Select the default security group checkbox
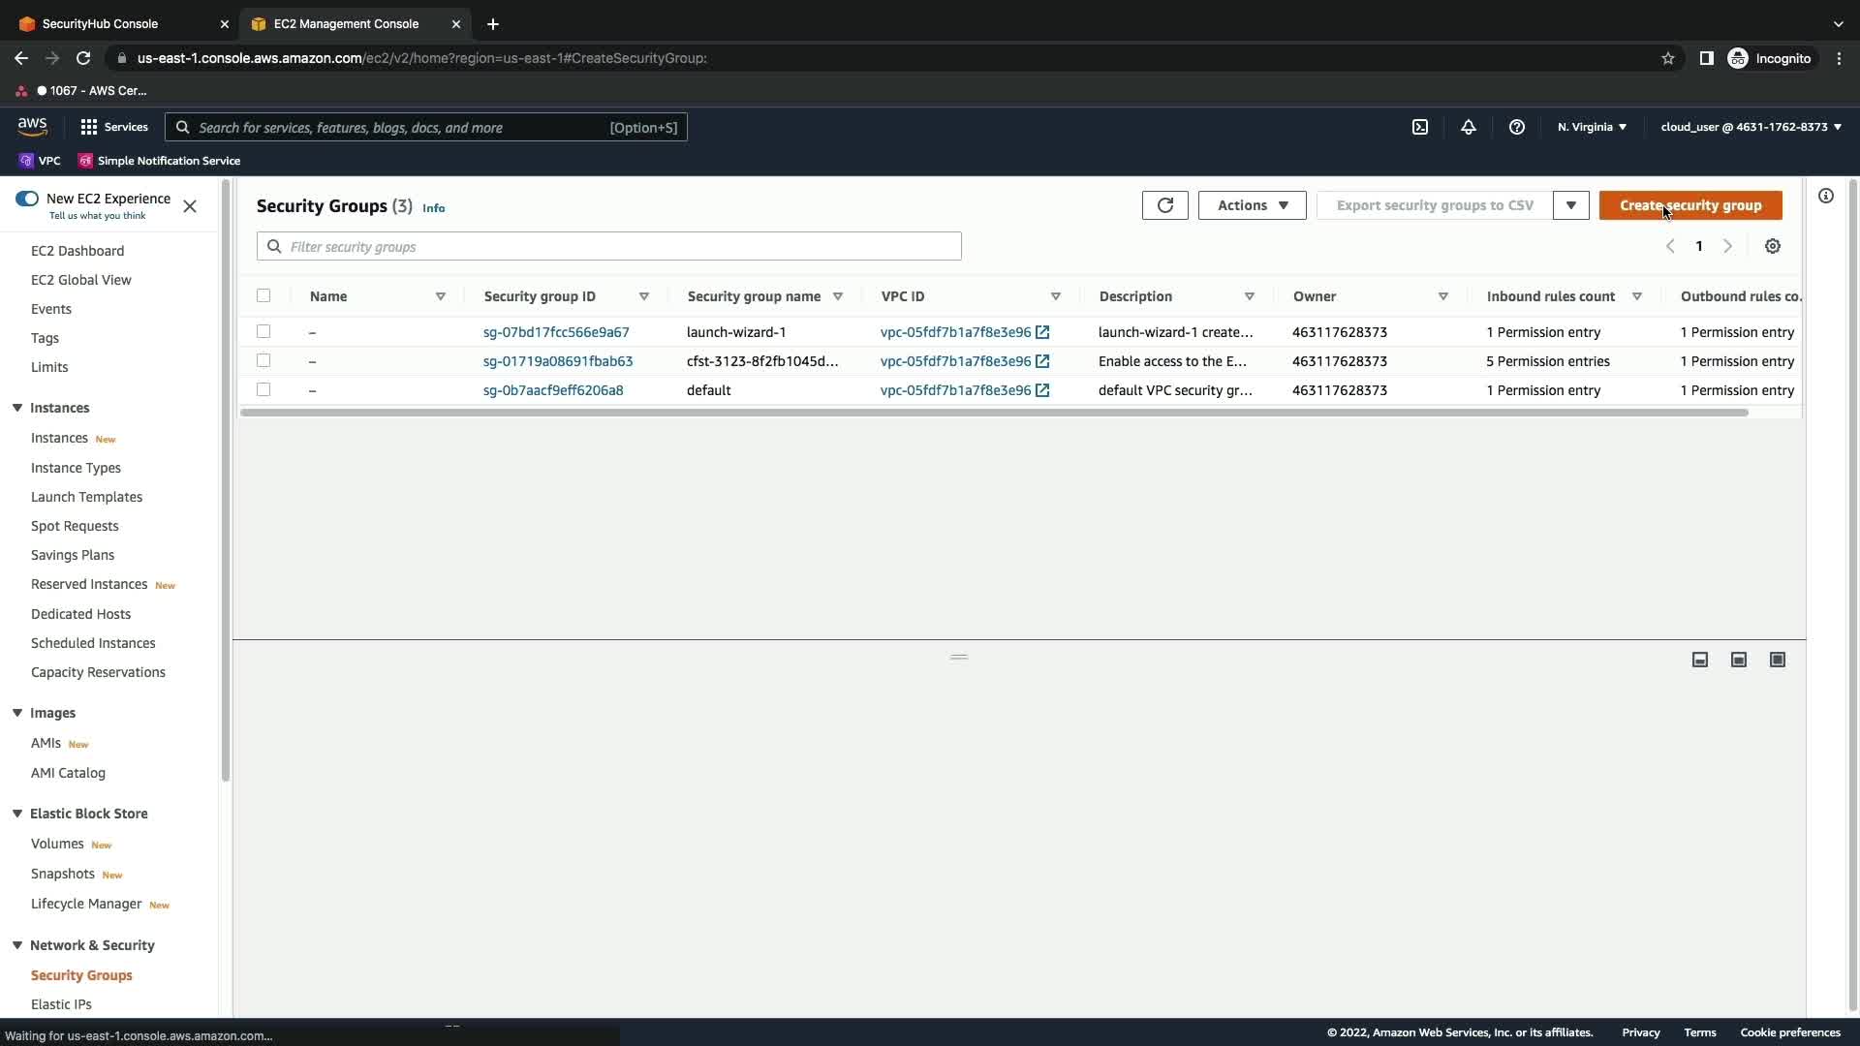 click(263, 389)
